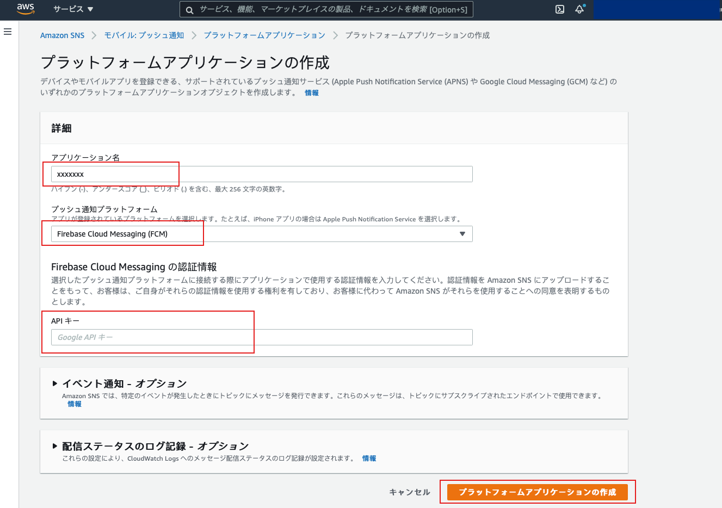722x508 pixels.
Task: Click the services search bar at the top
Action: click(x=325, y=9)
